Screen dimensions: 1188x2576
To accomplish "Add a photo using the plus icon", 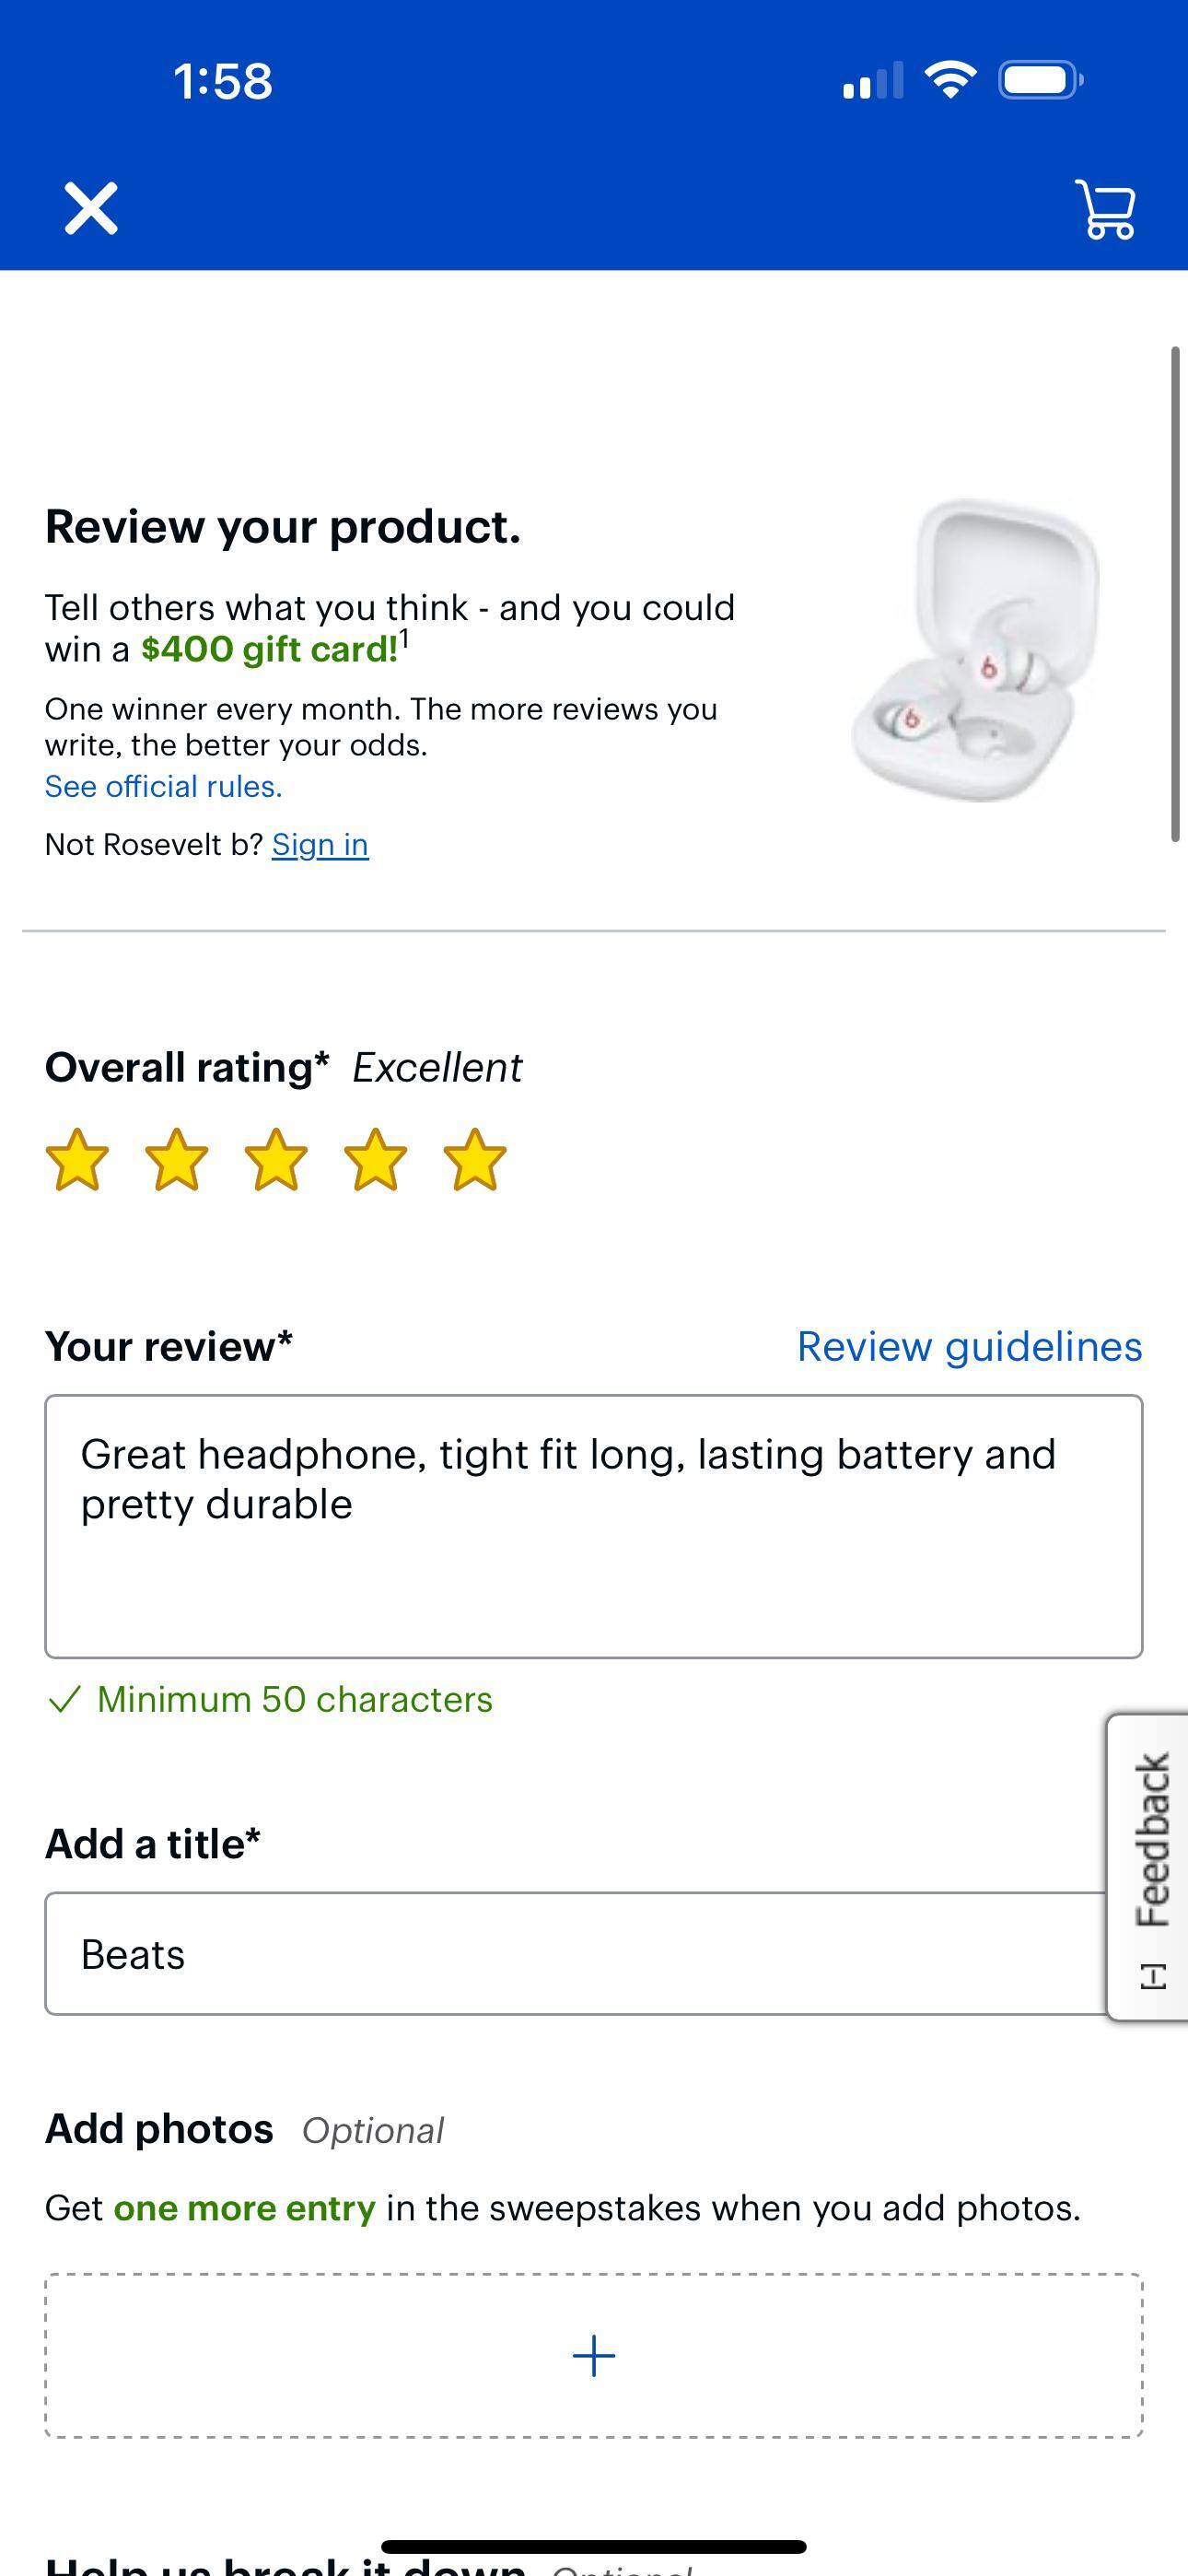I will [594, 2355].
